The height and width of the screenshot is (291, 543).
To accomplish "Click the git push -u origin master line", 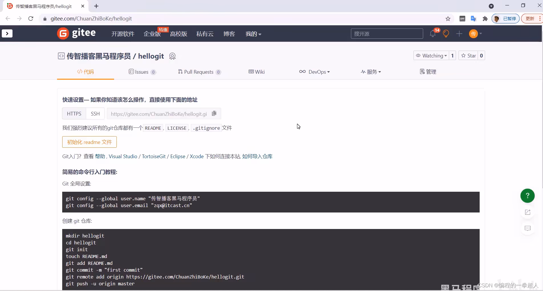I will coord(100,284).
